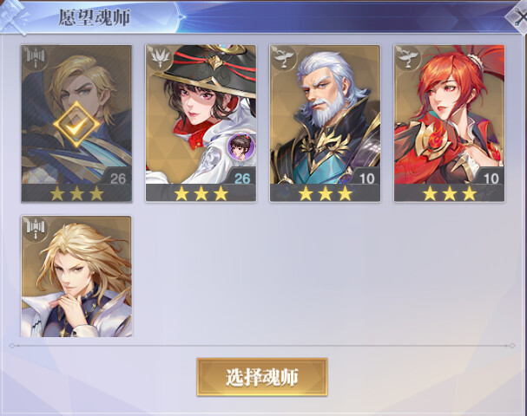This screenshot has height=416, width=527.
Task: Click lotus class icon on hat girl card
Action: [x=159, y=58]
